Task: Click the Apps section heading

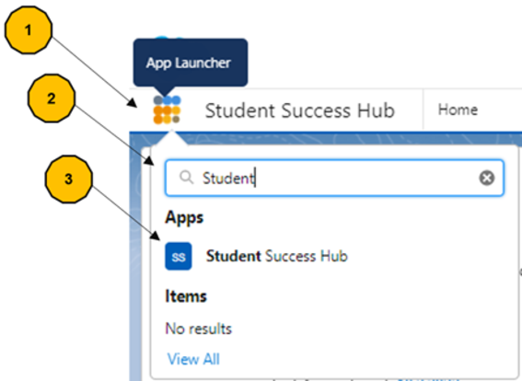Action: coord(184,218)
